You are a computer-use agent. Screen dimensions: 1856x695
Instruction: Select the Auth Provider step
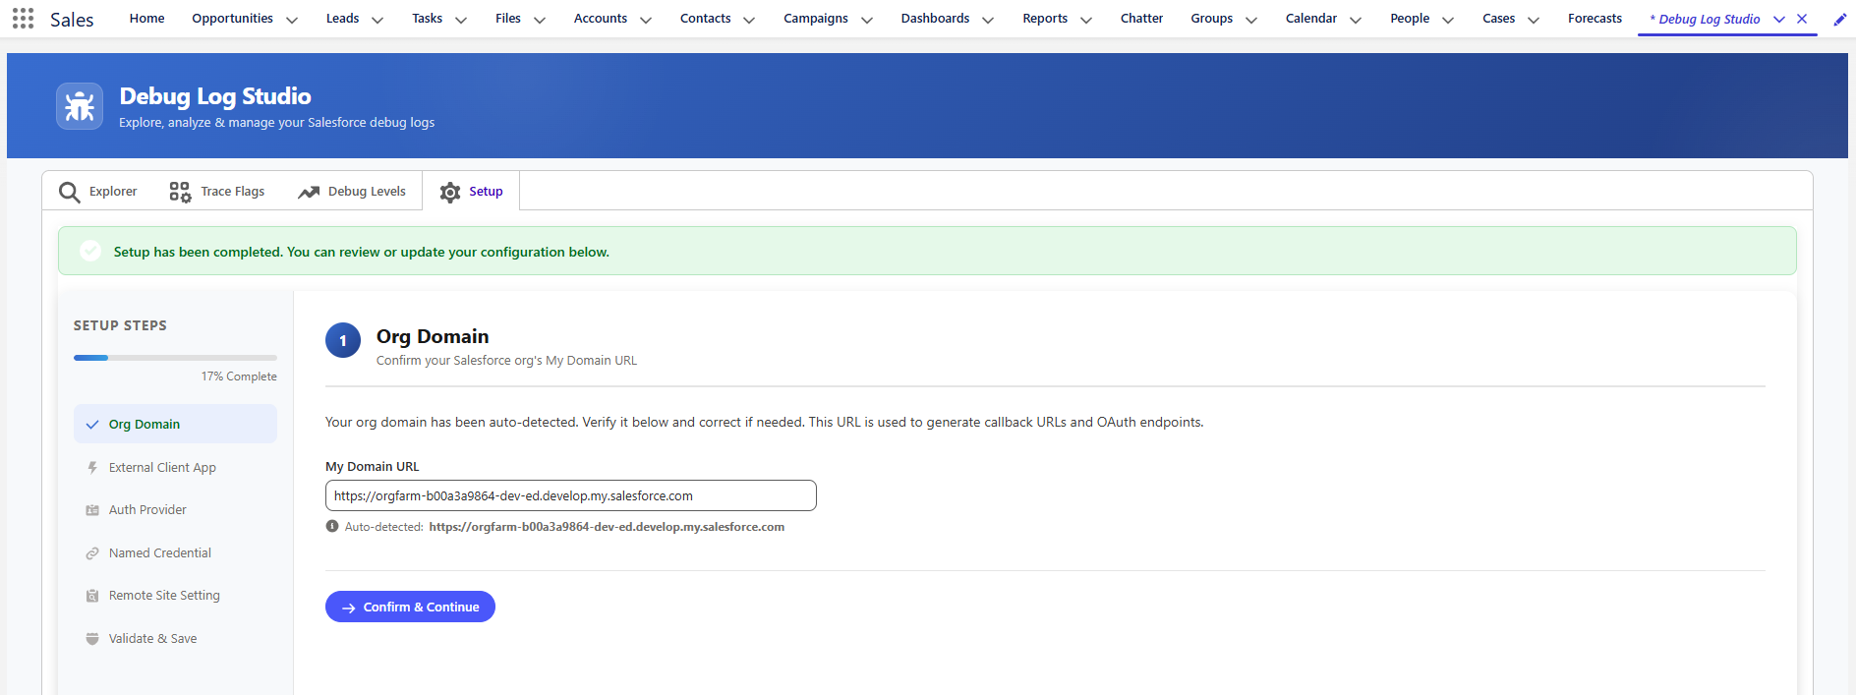click(175, 510)
